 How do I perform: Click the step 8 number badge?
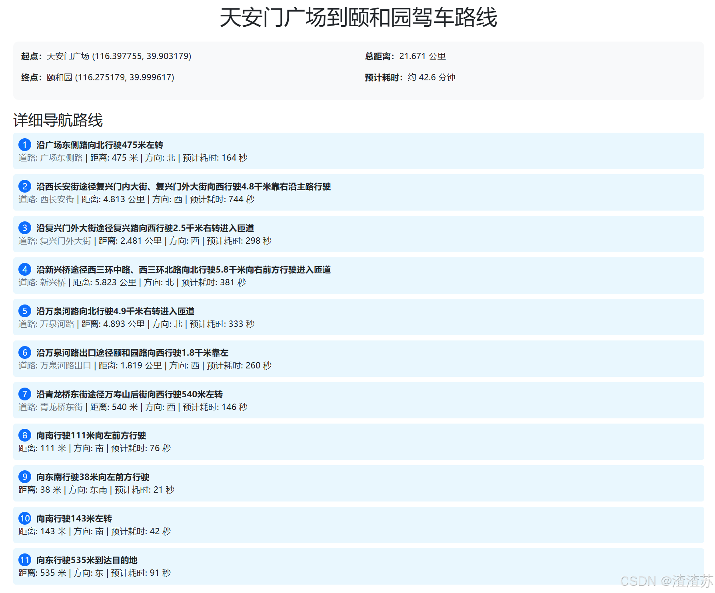coord(25,435)
